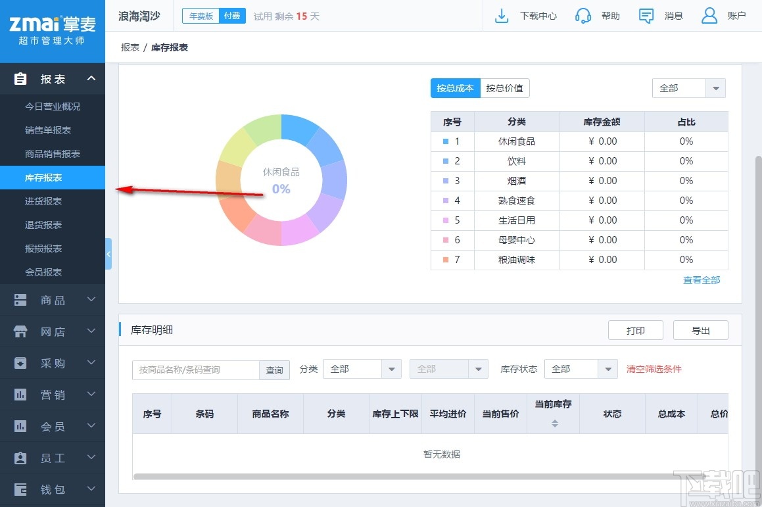This screenshot has width=762, height=507.
Task: Expand the 营销 menu chevron
Action: 91,395
